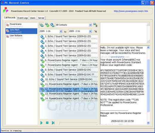Click the icon of record 6 PowerGramo Register Agent

42,61
